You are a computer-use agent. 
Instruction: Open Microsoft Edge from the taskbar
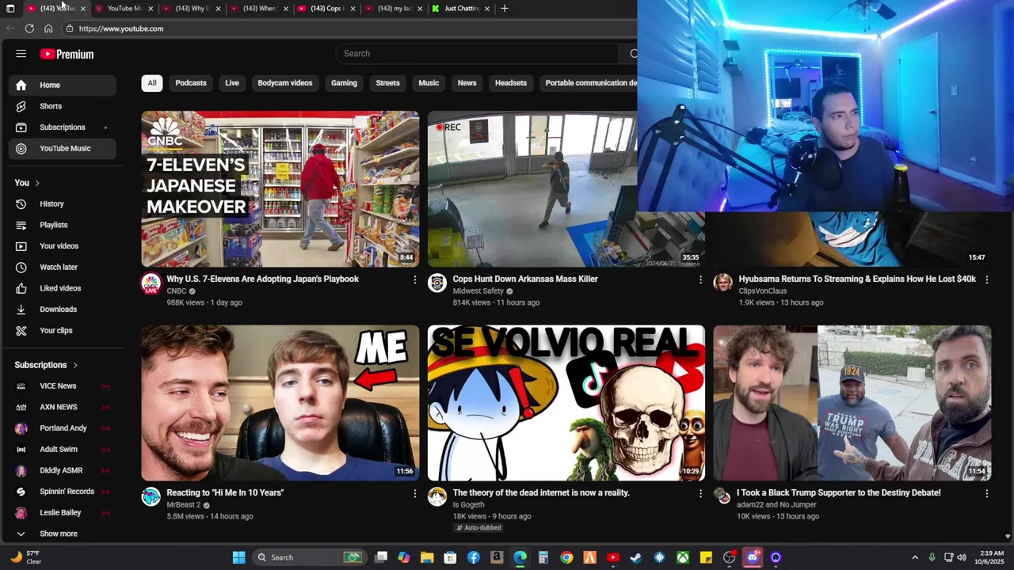coord(520,557)
